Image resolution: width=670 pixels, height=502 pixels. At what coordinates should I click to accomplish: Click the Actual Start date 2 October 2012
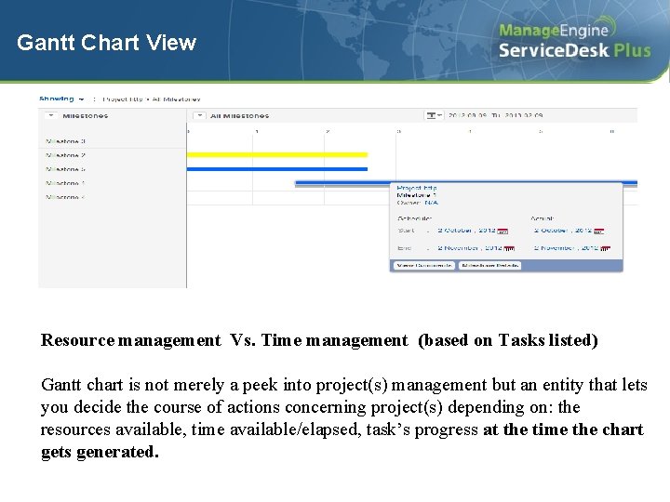pyautogui.click(x=563, y=231)
